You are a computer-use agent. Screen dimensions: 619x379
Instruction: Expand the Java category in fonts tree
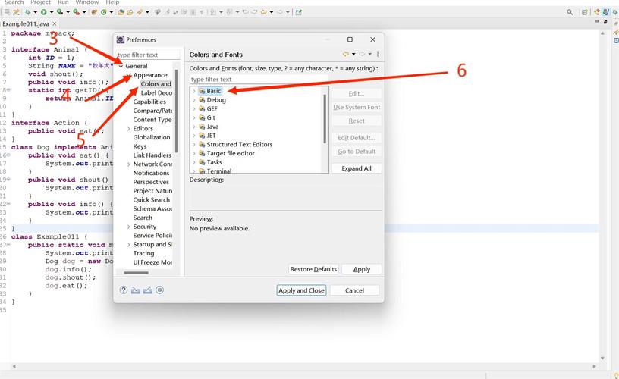(194, 127)
